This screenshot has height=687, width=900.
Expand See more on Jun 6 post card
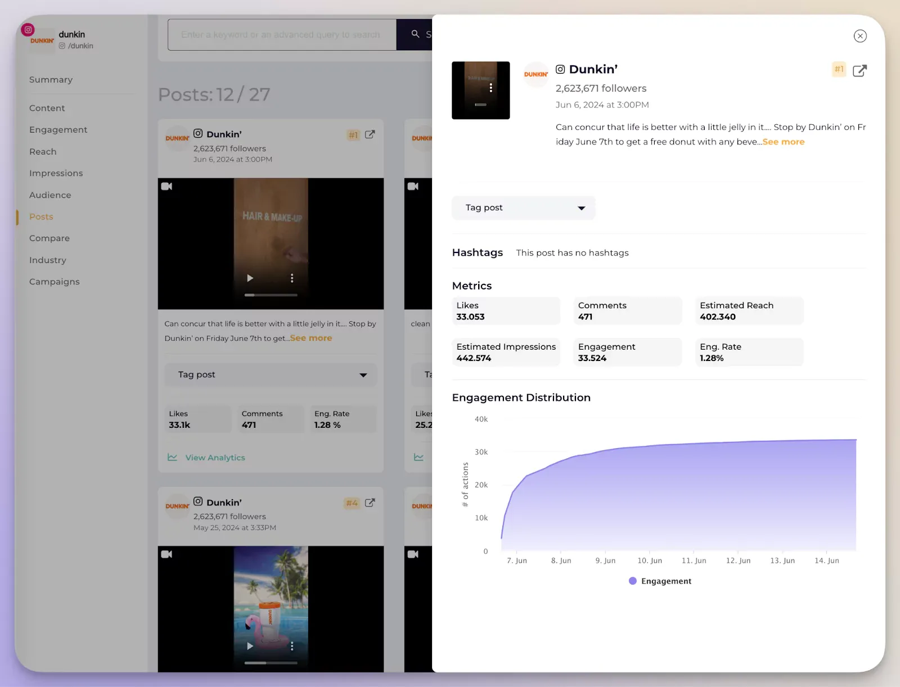coord(311,338)
